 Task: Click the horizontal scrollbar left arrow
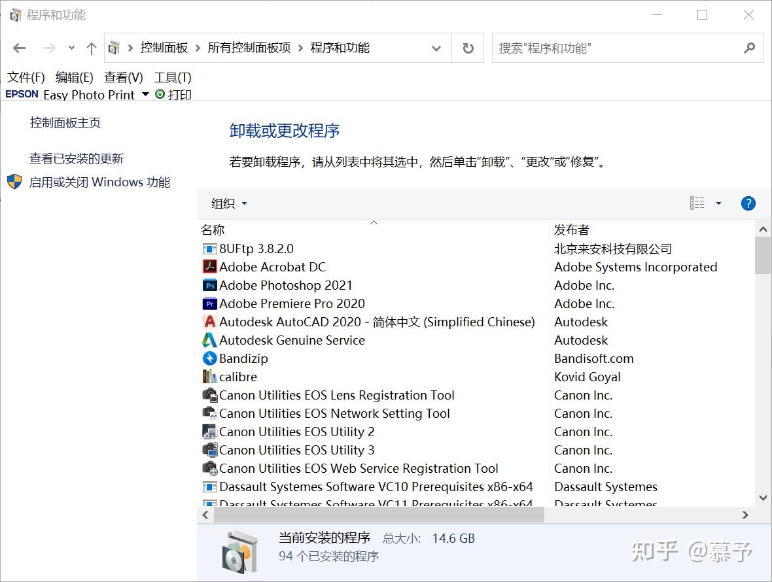coord(205,515)
